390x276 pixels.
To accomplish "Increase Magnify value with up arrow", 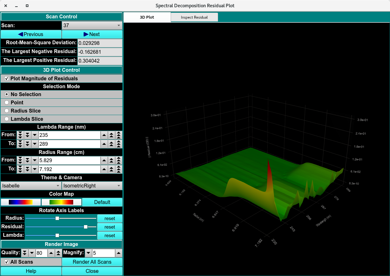I will [119, 253].
